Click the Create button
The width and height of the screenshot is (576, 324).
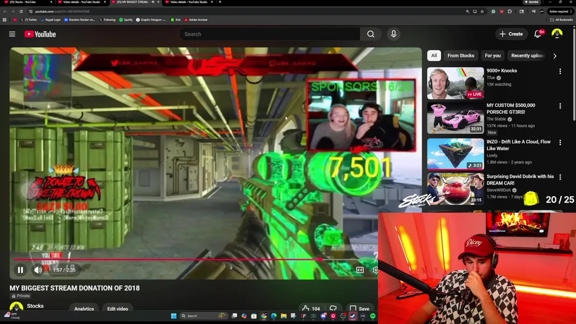click(511, 34)
